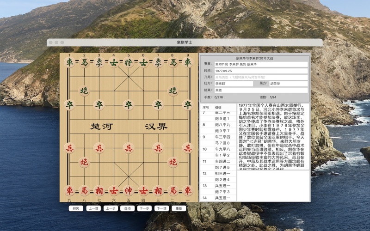Advance one move with 下一步
The width and height of the screenshot is (370, 231).
(144, 208)
